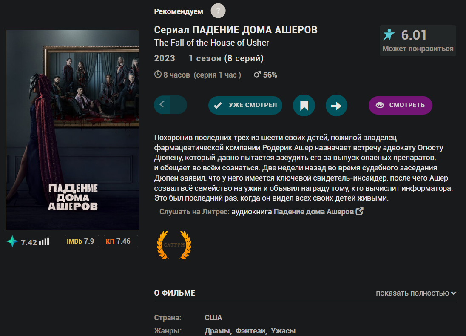Click the green star rating 7.42

(22, 241)
